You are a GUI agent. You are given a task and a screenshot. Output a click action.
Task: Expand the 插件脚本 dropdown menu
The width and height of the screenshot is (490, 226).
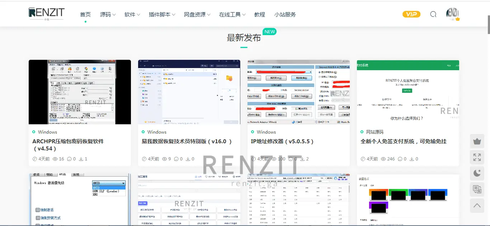(162, 15)
